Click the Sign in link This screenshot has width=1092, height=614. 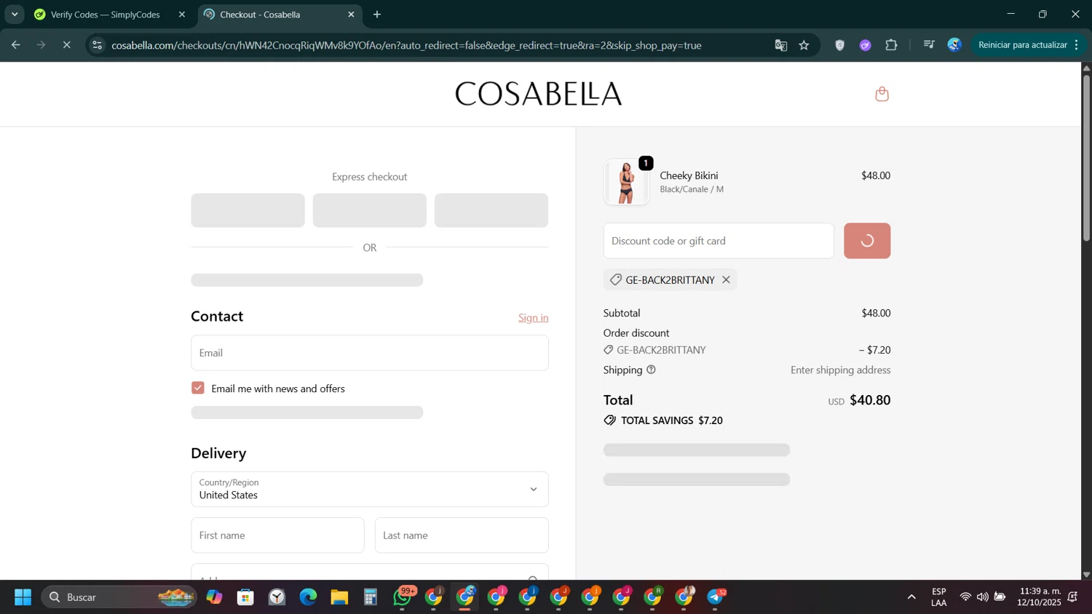[533, 318]
